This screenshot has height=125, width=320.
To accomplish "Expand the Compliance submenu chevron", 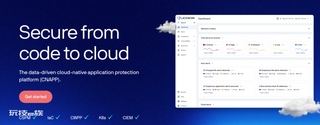I will (194, 37).
